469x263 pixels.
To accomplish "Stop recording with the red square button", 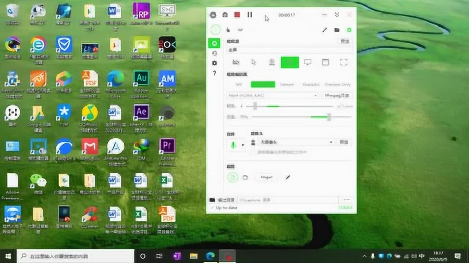I will (x=237, y=15).
